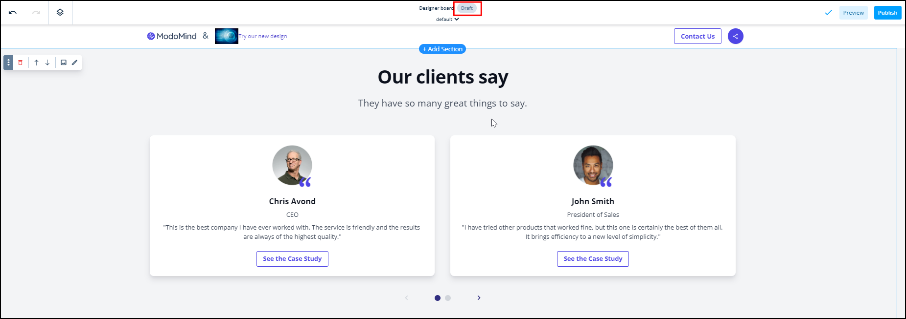Screen dimensions: 906x319
Task: Click 'Try our new design' link
Action: (x=263, y=36)
